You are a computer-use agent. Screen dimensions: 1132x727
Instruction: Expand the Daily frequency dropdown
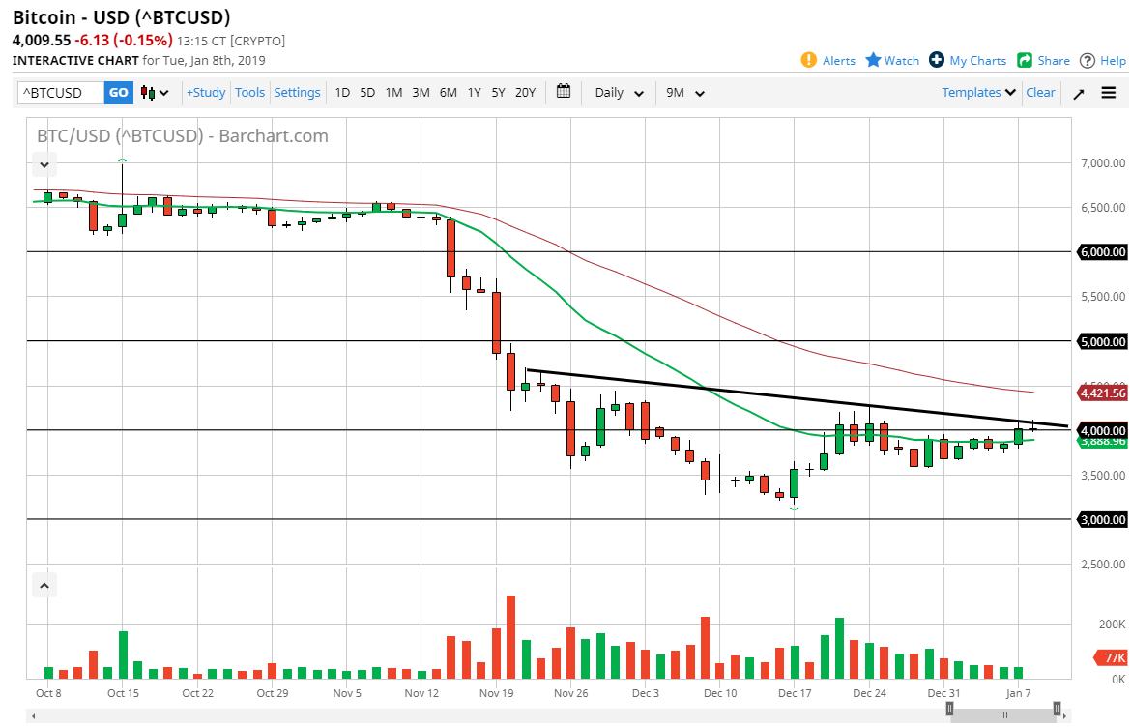(x=619, y=93)
